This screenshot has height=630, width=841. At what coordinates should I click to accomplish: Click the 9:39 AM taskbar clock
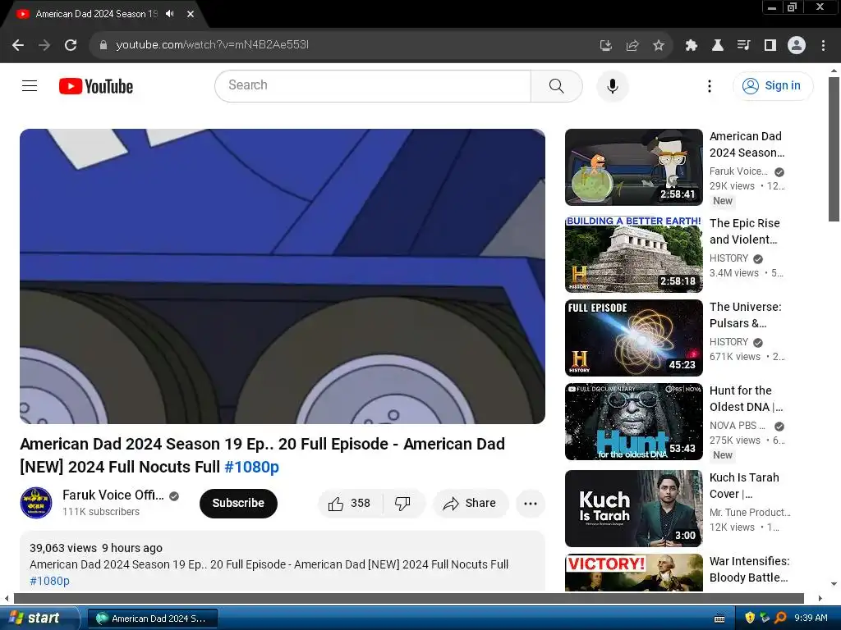pos(811,618)
